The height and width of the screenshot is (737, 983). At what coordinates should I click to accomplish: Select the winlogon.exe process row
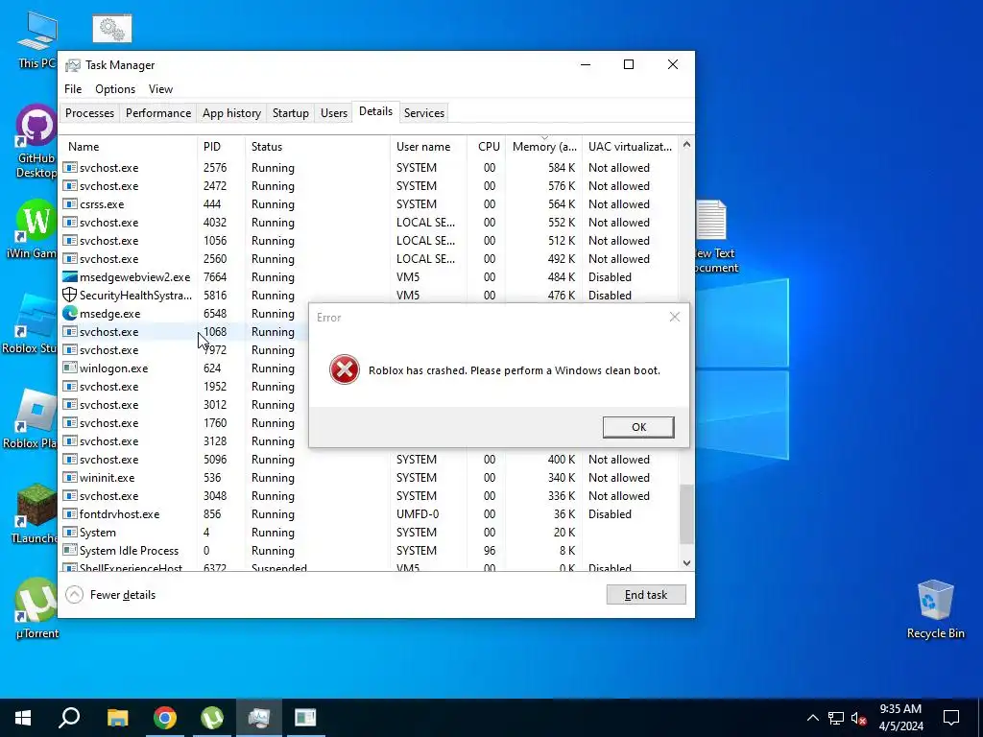coord(185,368)
